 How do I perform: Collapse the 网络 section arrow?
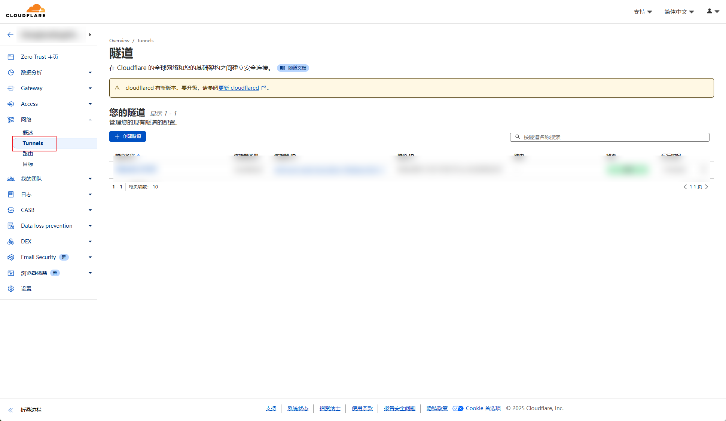90,120
